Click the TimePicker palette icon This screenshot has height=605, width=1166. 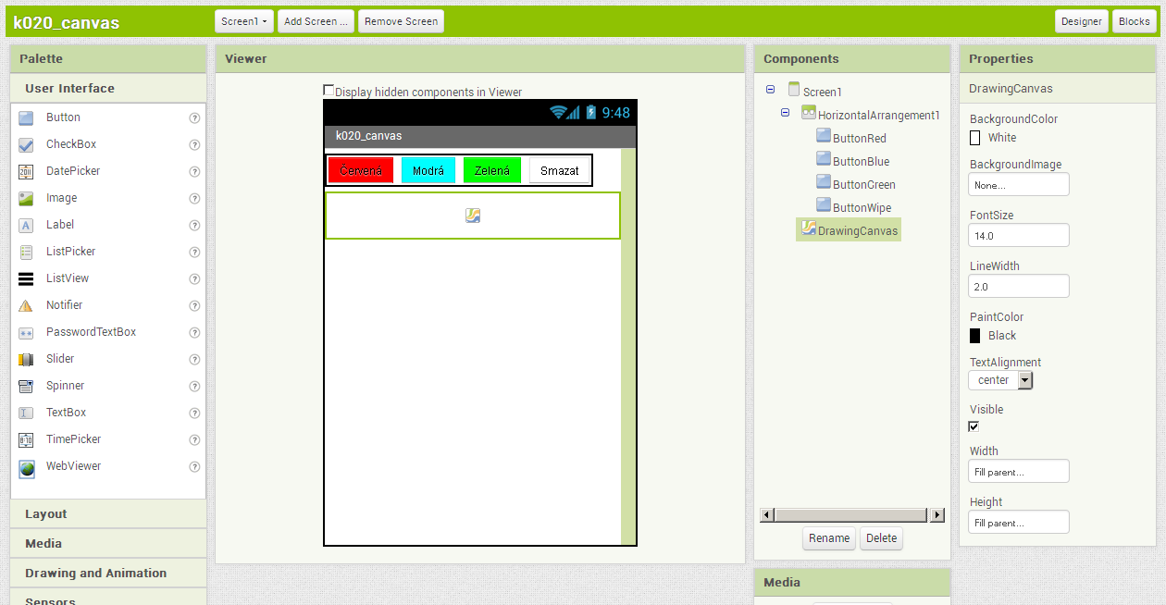pos(26,440)
